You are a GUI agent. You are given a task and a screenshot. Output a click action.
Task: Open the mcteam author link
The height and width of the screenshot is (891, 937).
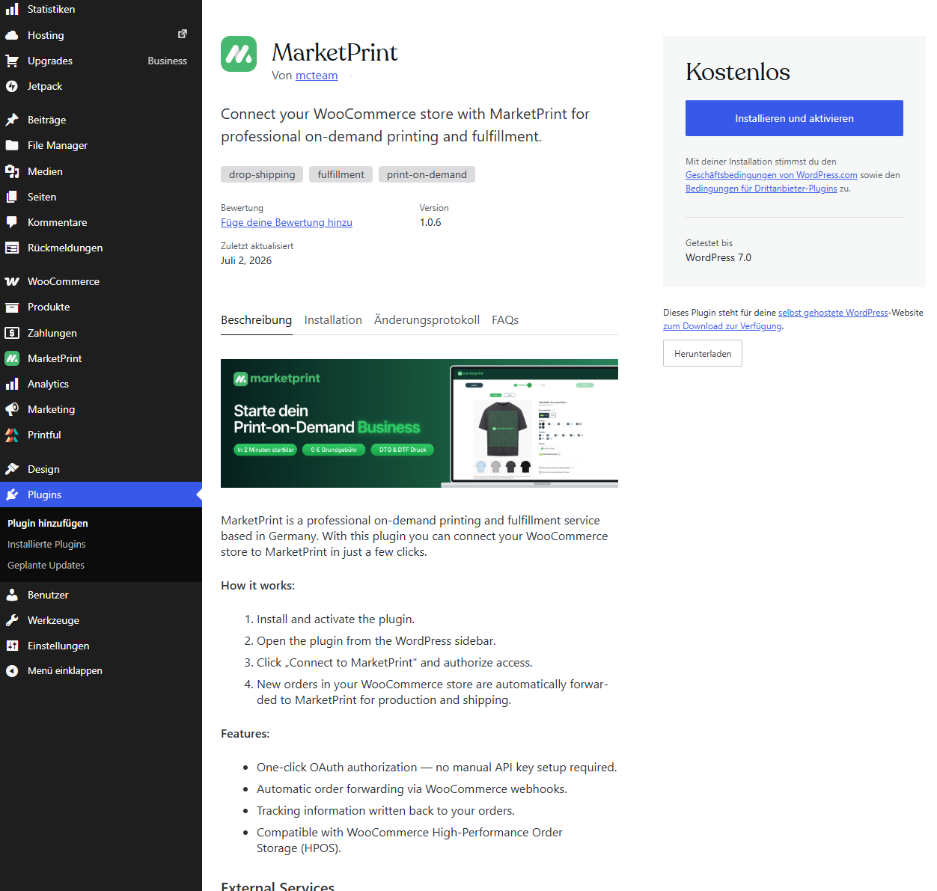317,76
